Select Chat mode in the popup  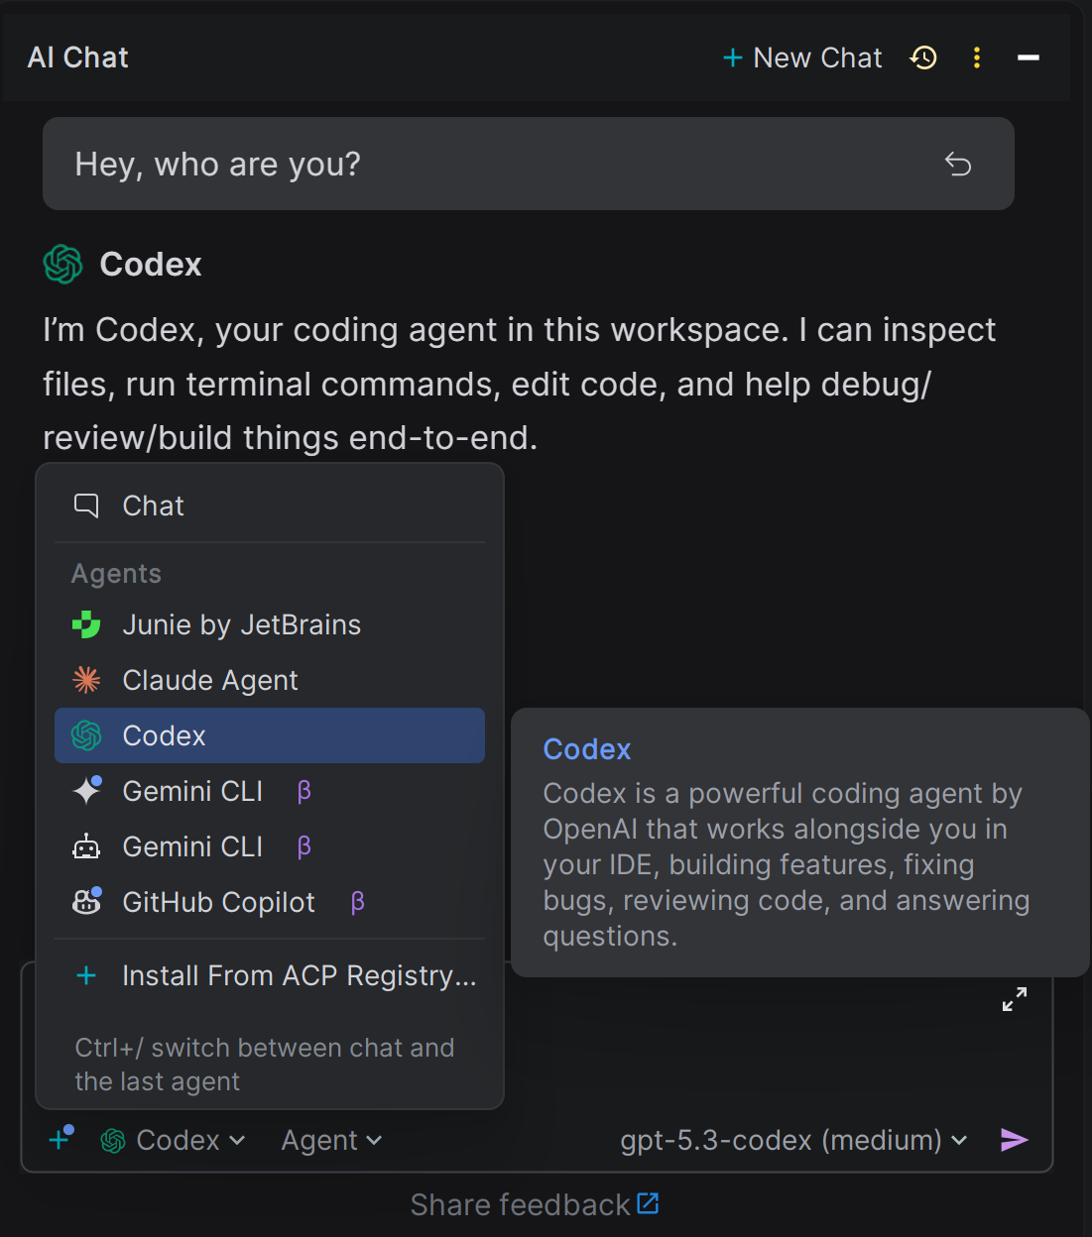point(270,506)
